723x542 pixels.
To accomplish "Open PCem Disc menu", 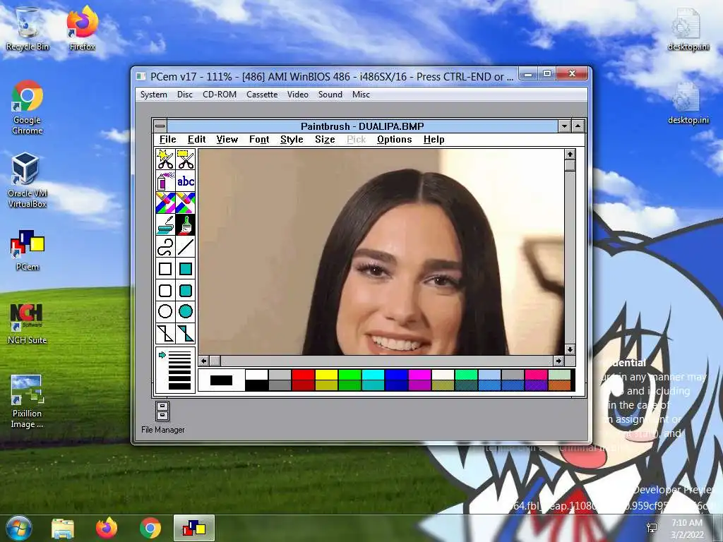I will tap(185, 95).
